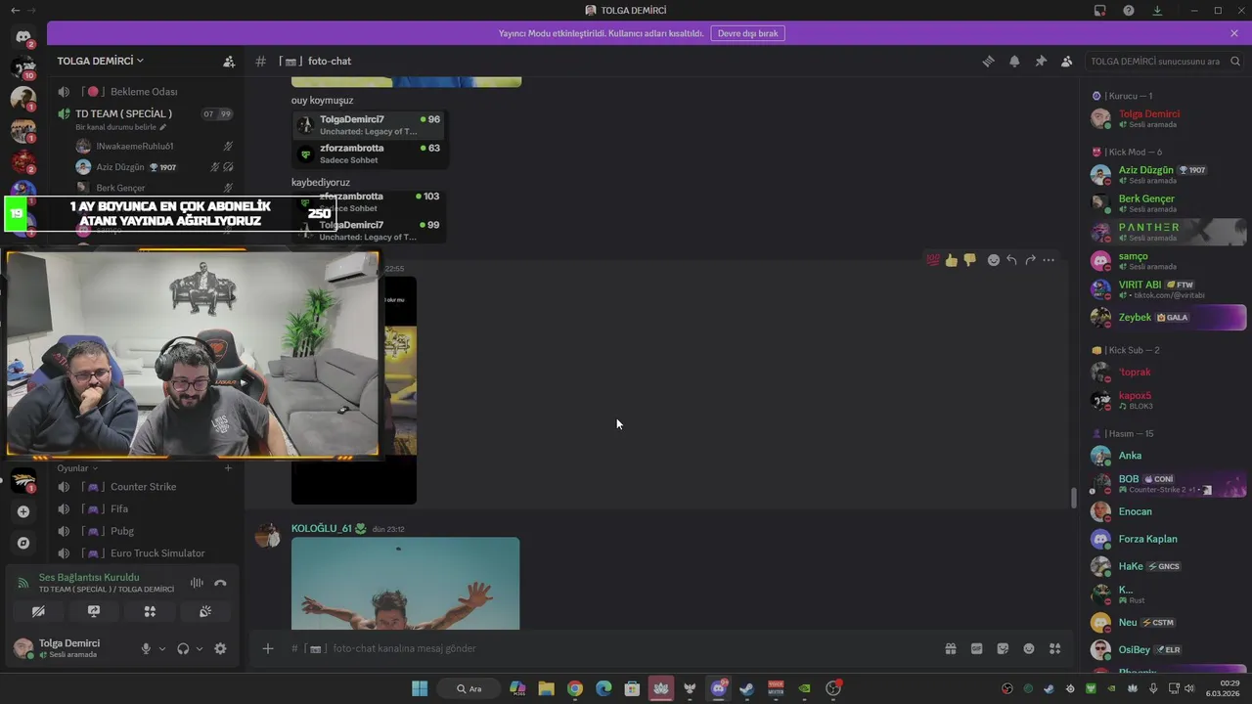Create channel plus in Oyunlar category
The height and width of the screenshot is (704, 1252).
click(228, 468)
